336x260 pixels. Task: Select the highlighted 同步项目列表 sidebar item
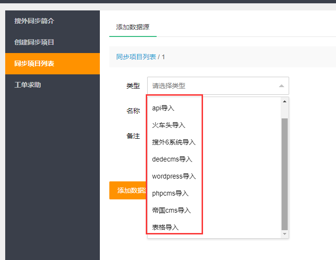34,63
